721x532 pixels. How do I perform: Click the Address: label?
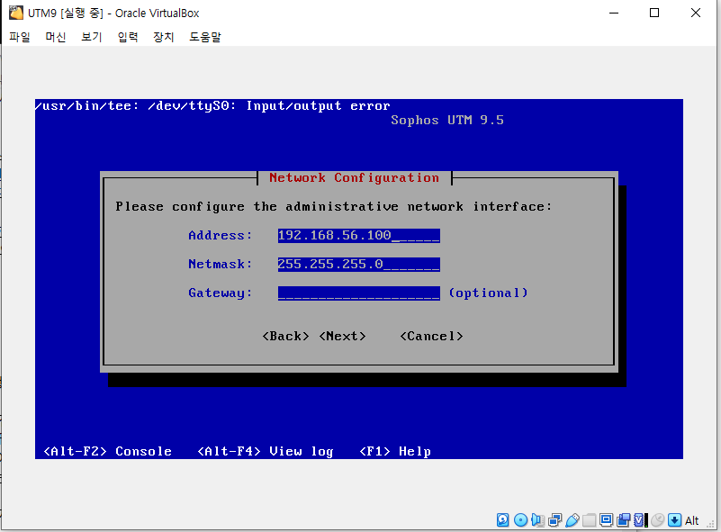pyautogui.click(x=221, y=236)
